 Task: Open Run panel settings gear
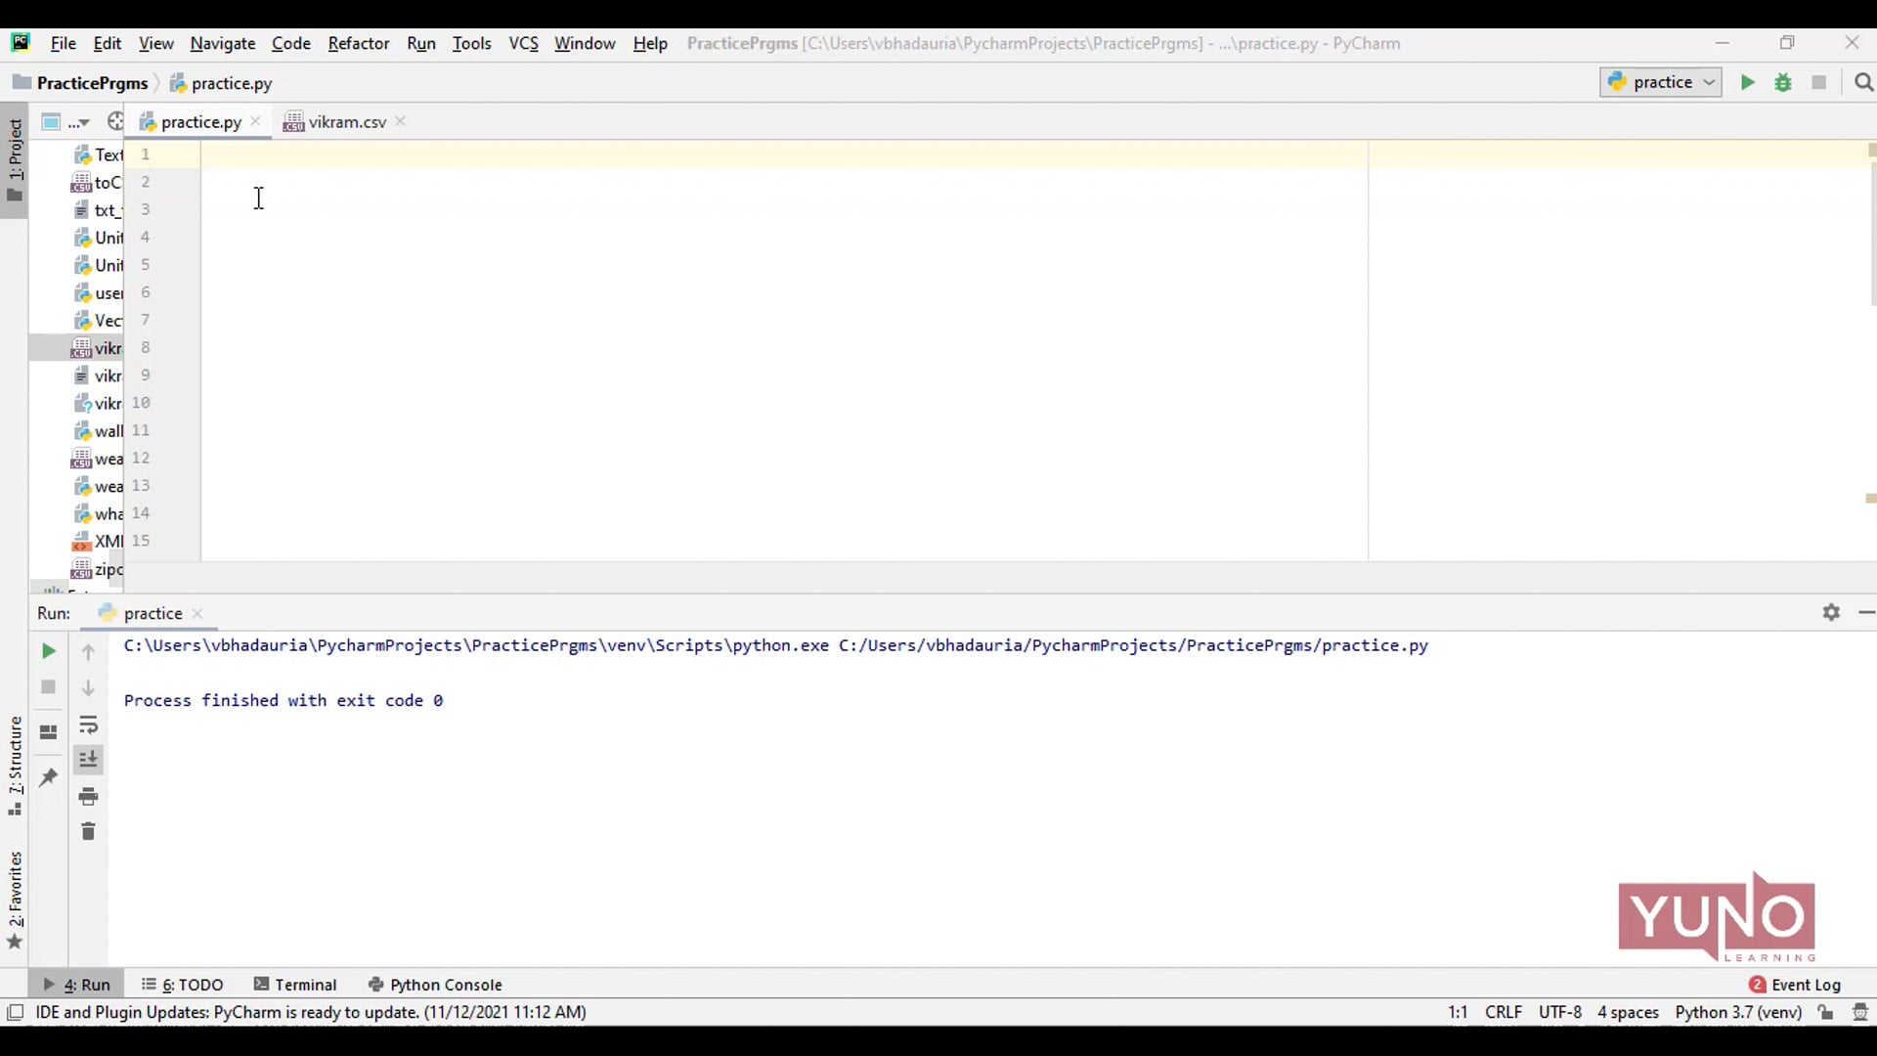tap(1831, 612)
